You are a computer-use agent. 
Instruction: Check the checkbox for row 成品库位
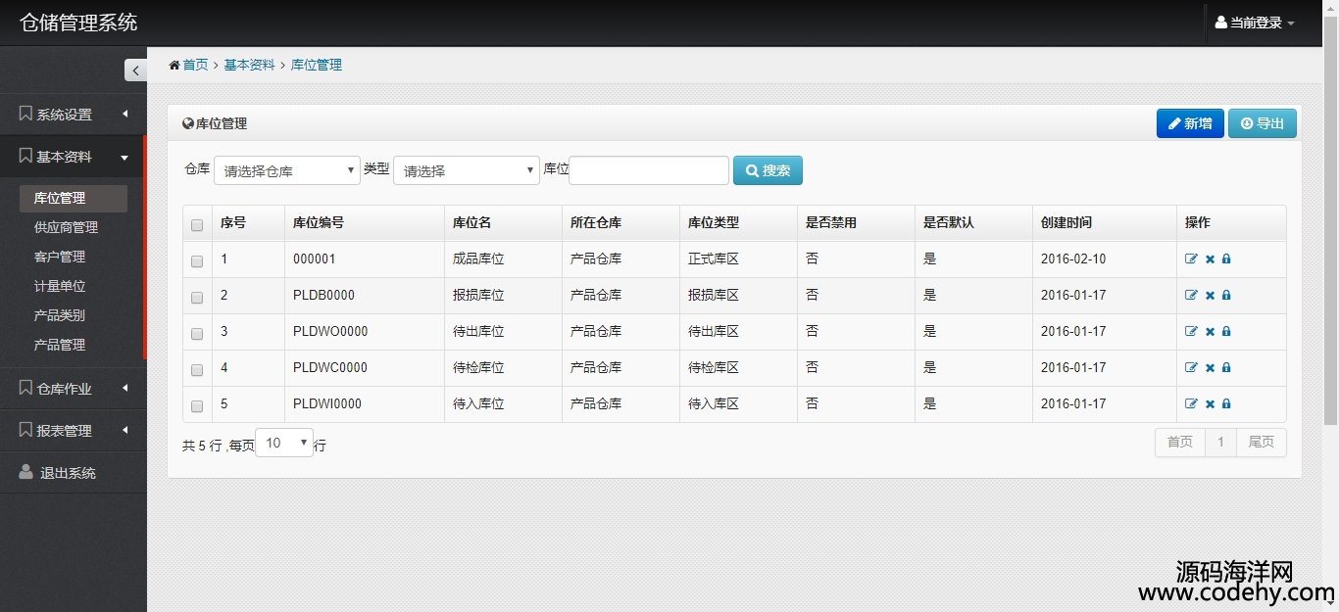(x=197, y=261)
